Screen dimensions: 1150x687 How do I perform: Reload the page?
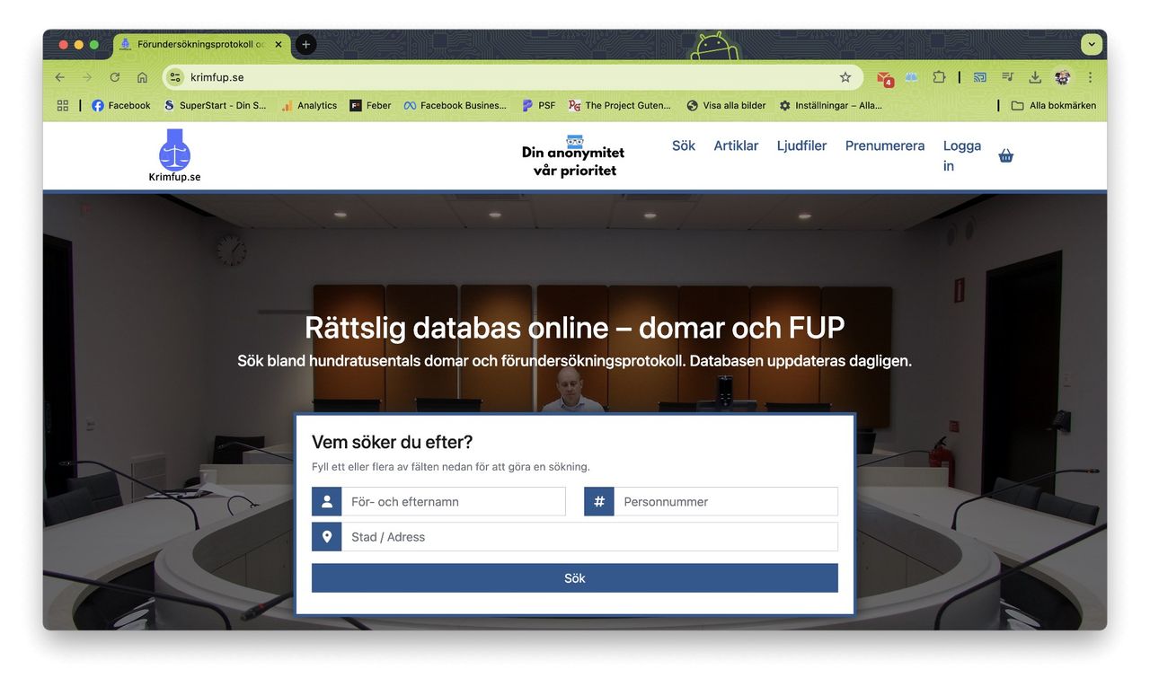pos(115,77)
